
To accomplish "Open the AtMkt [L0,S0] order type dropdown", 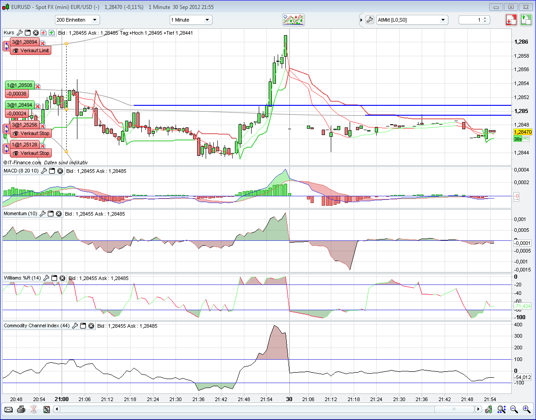I will pos(412,20).
